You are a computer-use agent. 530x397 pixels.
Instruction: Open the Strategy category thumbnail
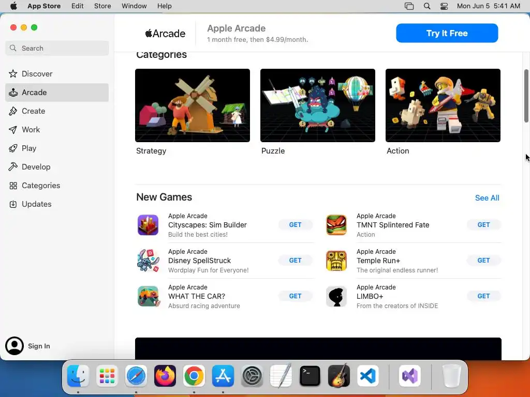pos(193,105)
